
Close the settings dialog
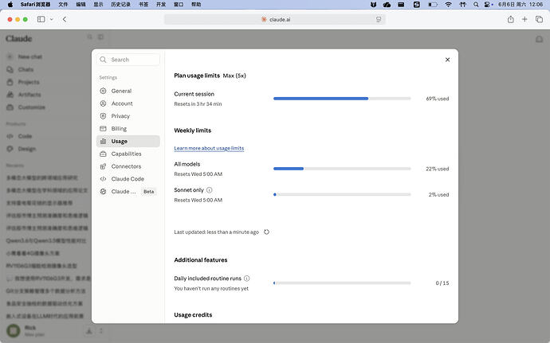(x=448, y=60)
